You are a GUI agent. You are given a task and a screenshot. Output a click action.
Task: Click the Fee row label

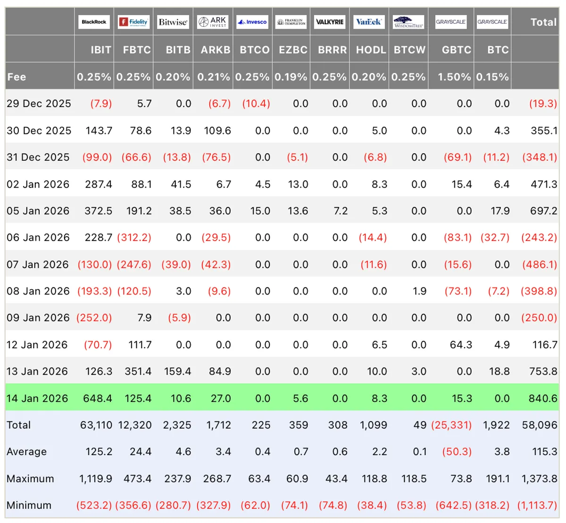click(x=17, y=77)
